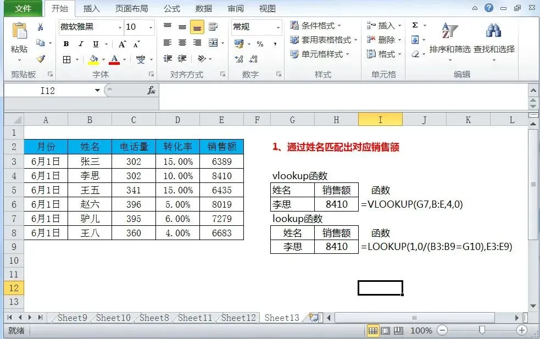This screenshot has height=339, width=540.
Task: Switch to Insert (插入) ribbon tab
Action: [92, 8]
